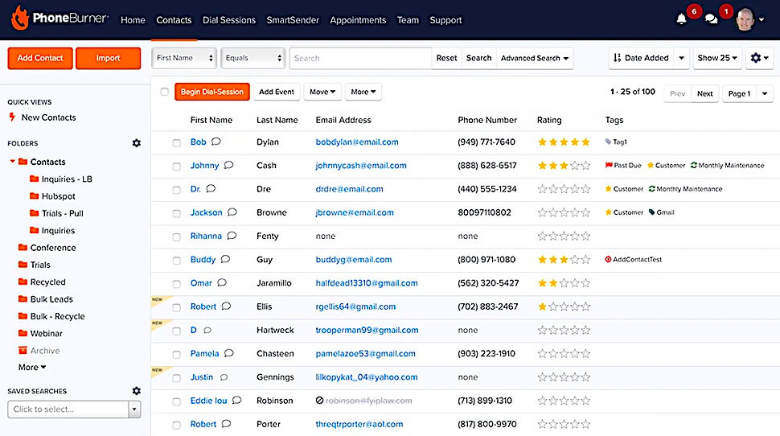Open comment bubble for Bob Dylan
The width and height of the screenshot is (780, 436).
coord(216,142)
